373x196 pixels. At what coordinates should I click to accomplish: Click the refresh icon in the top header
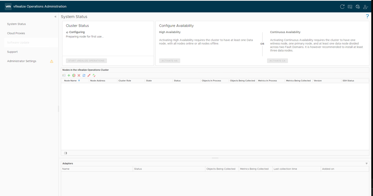342,6
